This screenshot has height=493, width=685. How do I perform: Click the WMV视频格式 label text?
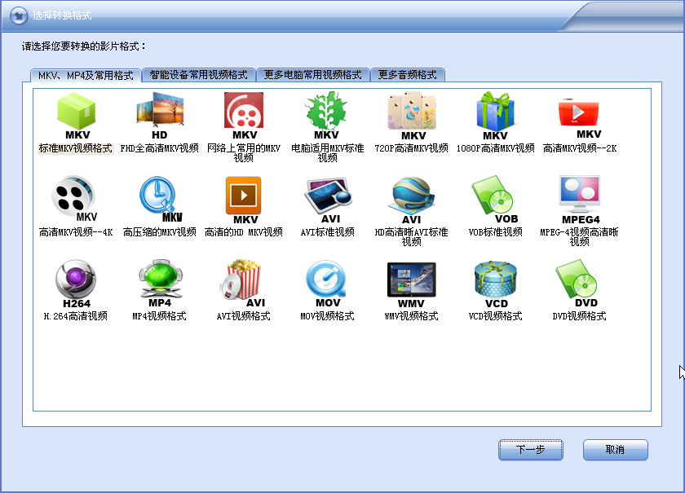(411, 316)
